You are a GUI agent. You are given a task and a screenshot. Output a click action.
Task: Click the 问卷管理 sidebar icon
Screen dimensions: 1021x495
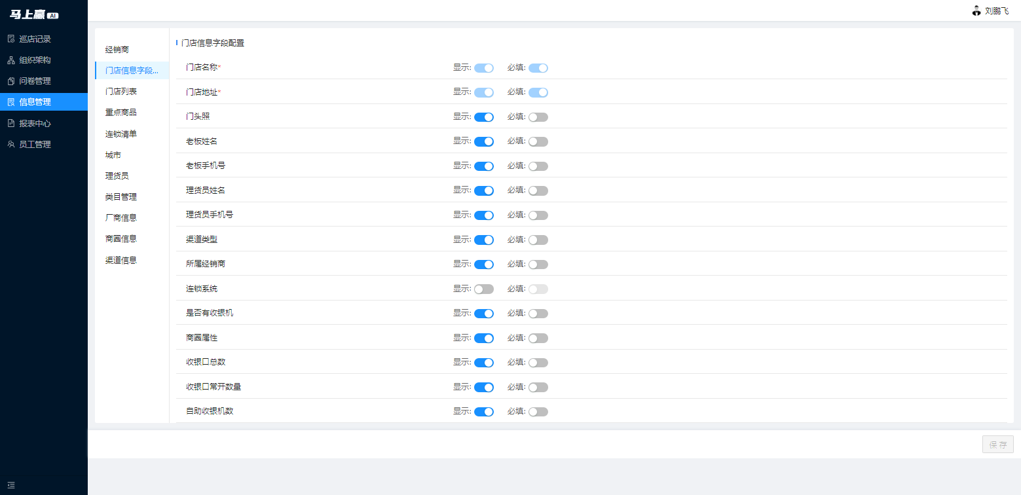(x=10, y=81)
